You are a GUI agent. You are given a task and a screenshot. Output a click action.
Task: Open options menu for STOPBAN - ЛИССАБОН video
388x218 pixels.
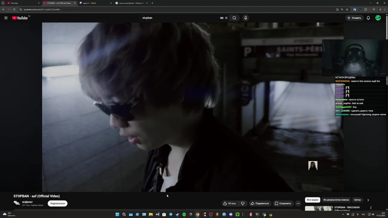[x=371, y=208]
